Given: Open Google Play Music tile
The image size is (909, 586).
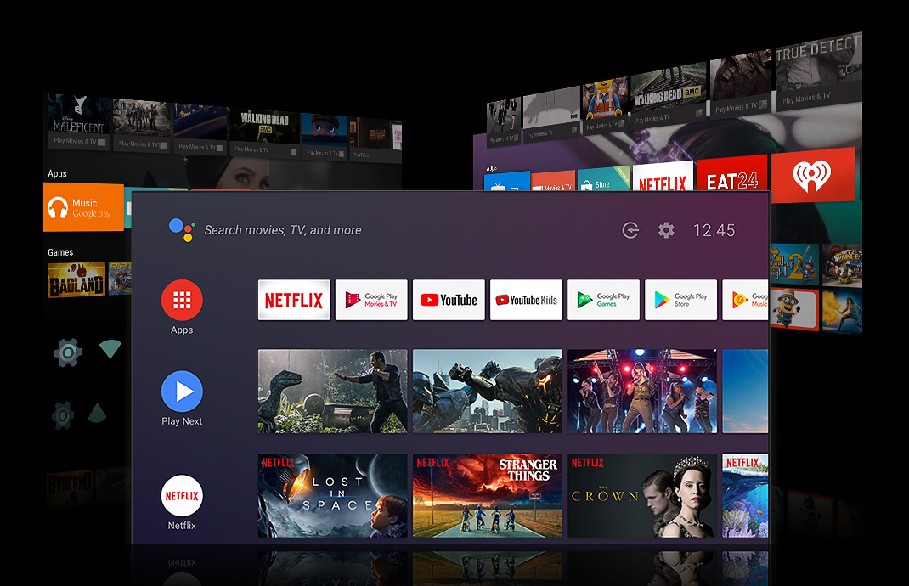Looking at the screenshot, I should pyautogui.click(x=746, y=300).
